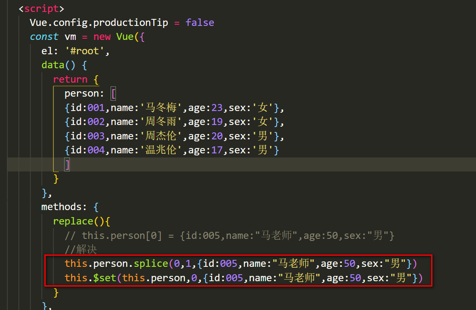Click id 001 in first person object
Image resolution: width=476 pixels, height=310 pixels.
[x=96, y=108]
